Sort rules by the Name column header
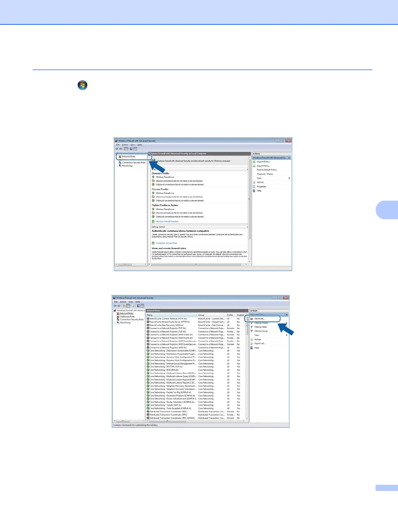 172,315
